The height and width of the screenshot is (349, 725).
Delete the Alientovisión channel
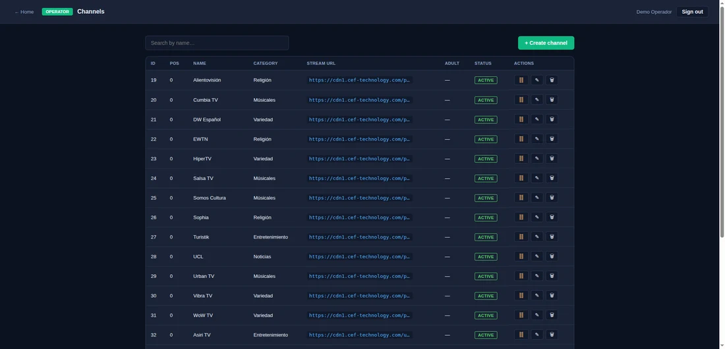coord(552,80)
